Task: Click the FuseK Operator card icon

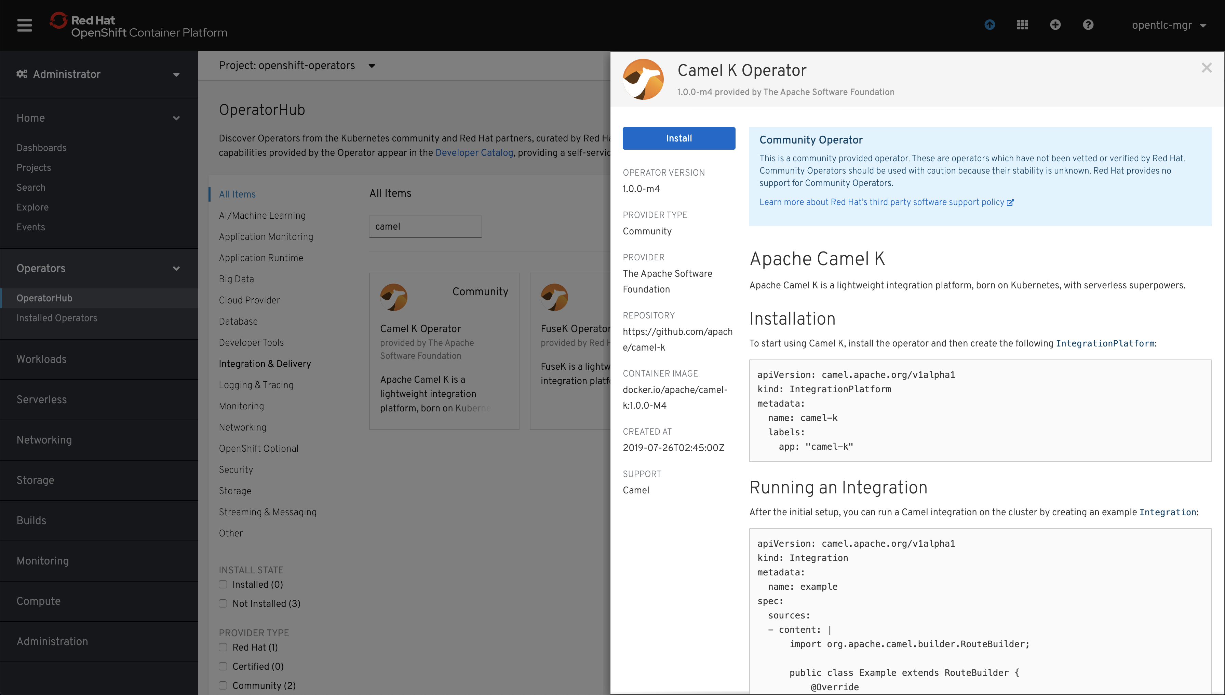Action: coord(554,297)
